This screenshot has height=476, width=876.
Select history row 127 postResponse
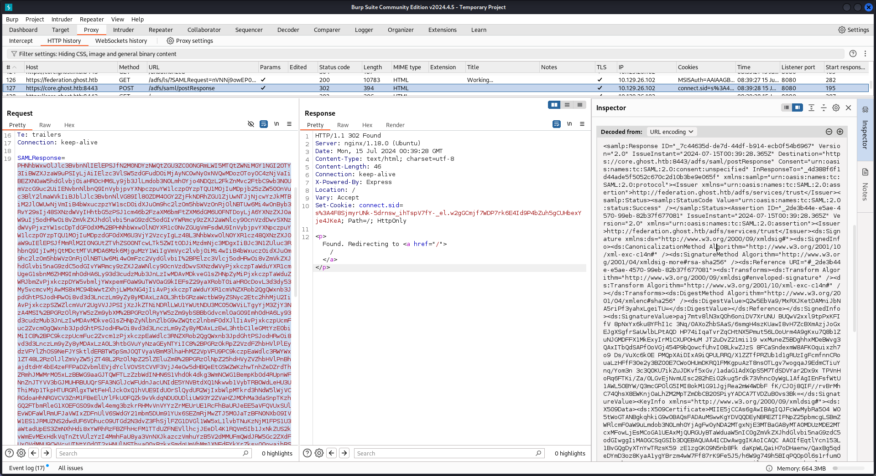point(436,88)
